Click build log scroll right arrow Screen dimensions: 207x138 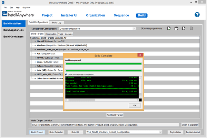[137, 100]
